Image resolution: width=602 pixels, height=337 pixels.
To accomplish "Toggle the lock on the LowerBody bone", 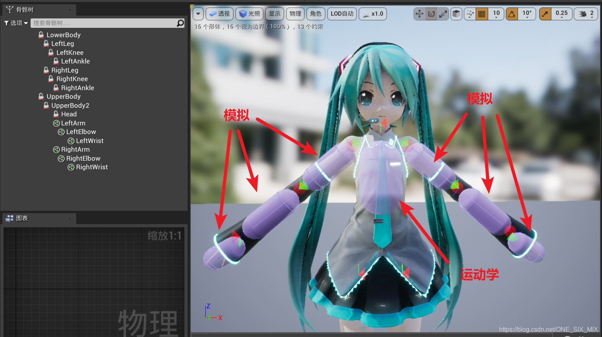I will pyautogui.click(x=41, y=35).
